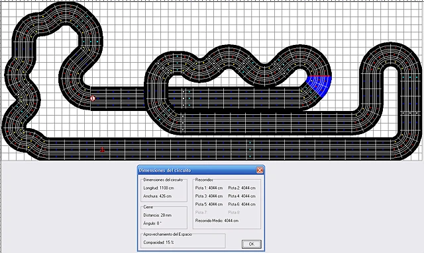The width and height of the screenshot is (424, 253).
Task: Click the Distancia: 28 mm closure reading
Action: pos(158,215)
